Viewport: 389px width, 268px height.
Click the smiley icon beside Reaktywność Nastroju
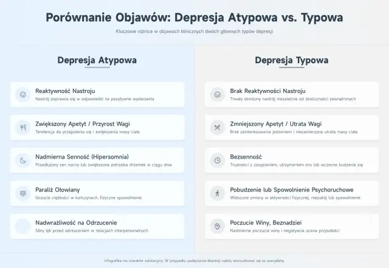(23, 95)
